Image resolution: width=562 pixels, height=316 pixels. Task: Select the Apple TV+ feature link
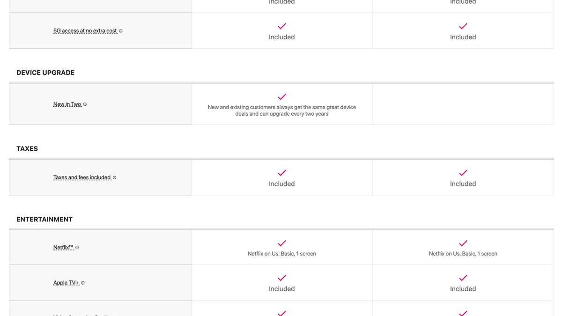(66, 283)
